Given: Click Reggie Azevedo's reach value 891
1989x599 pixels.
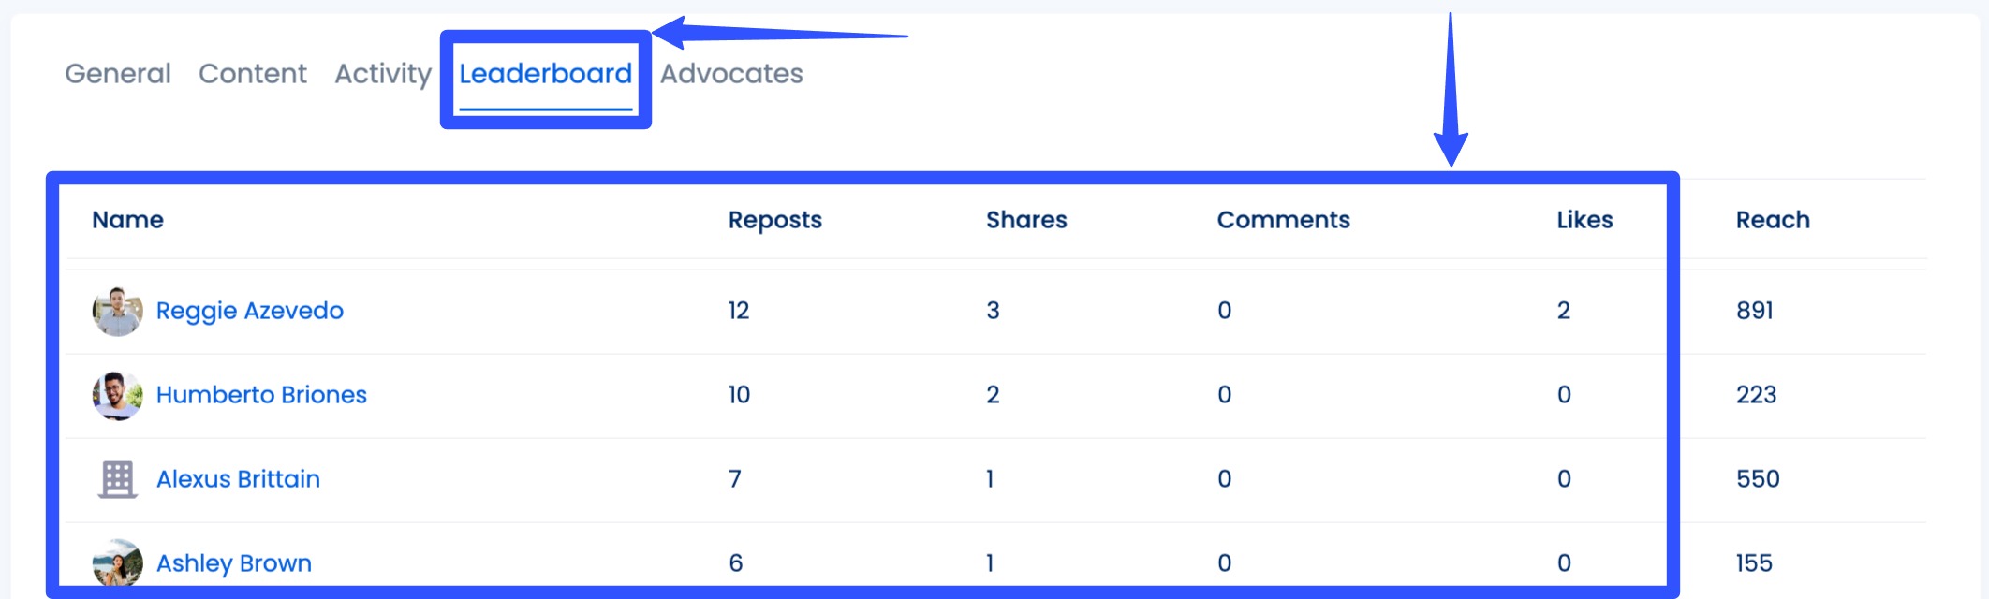Looking at the screenshot, I should click(1755, 311).
